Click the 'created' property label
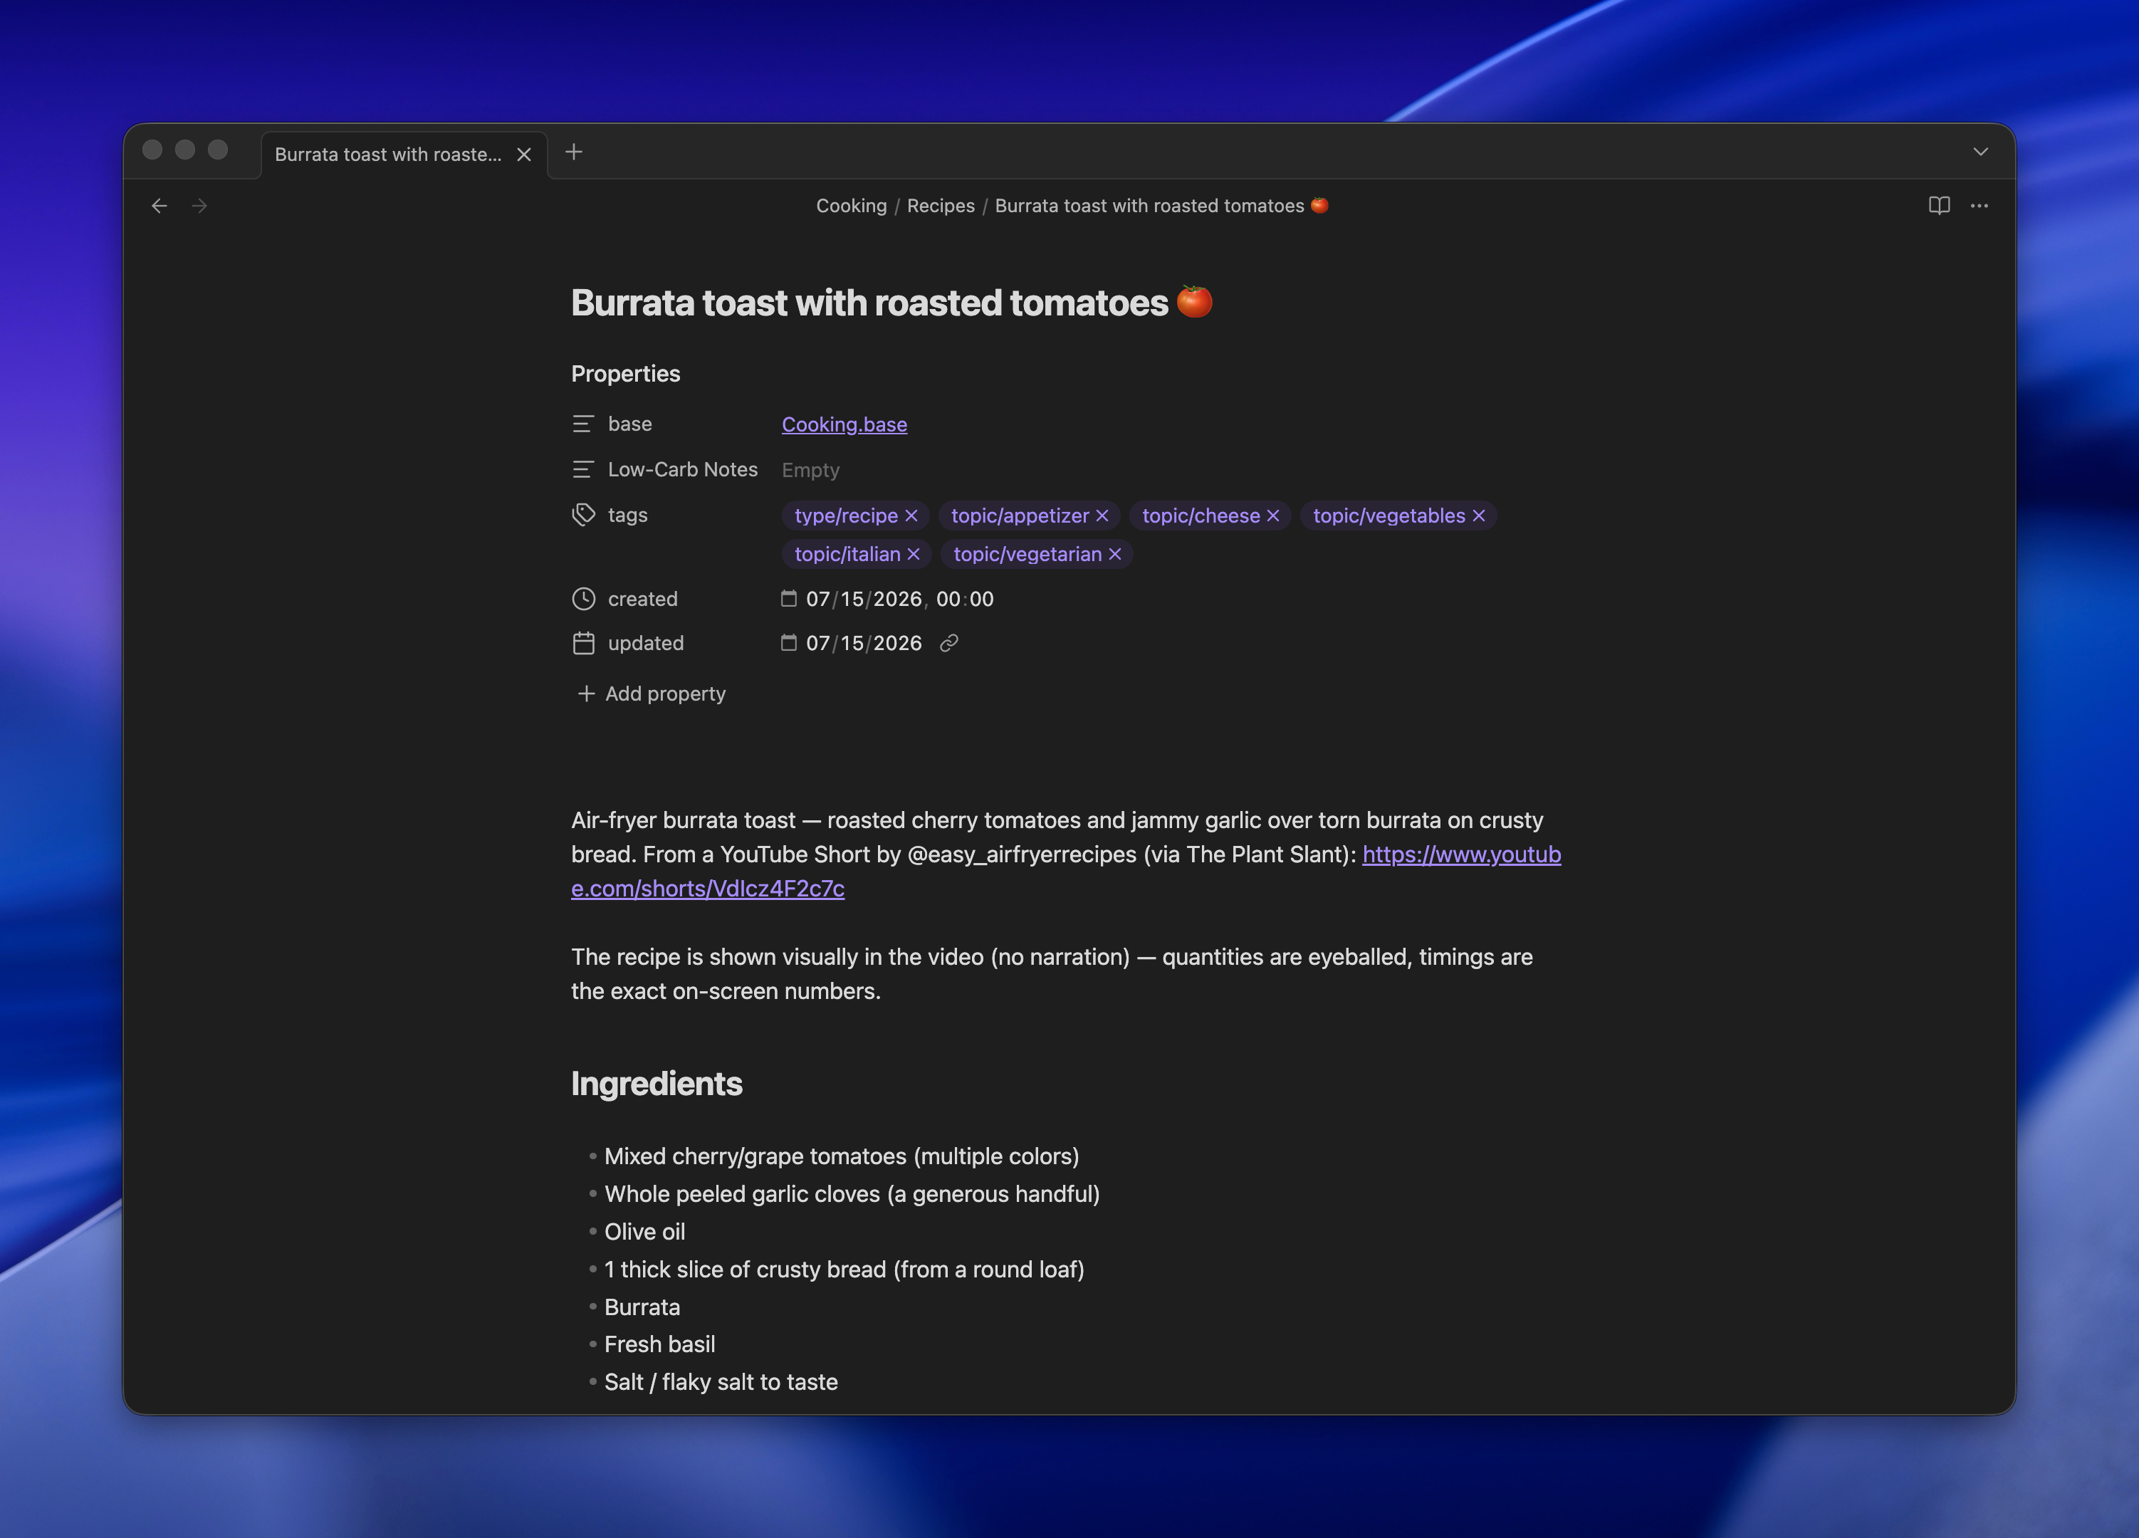The width and height of the screenshot is (2139, 1538). 642,599
